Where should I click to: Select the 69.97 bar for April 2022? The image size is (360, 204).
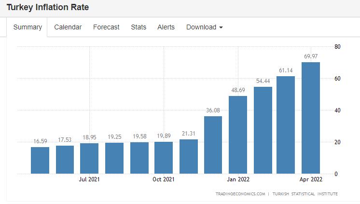click(x=311, y=118)
